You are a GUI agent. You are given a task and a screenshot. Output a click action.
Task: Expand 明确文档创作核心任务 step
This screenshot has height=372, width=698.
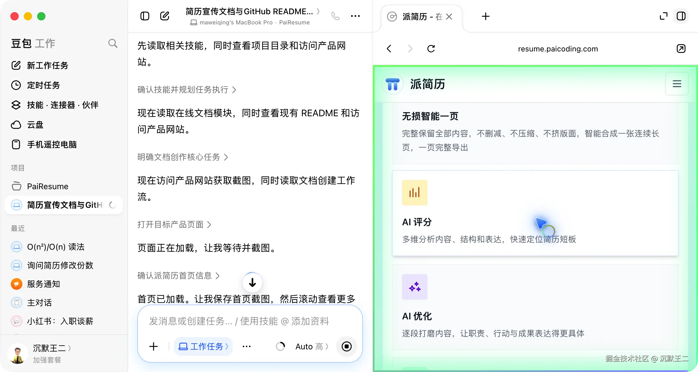coord(183,157)
